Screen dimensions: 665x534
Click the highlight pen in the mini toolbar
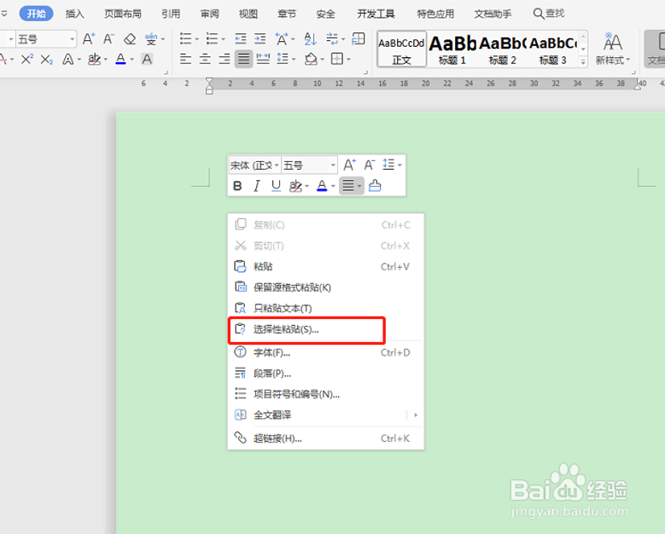(295, 186)
